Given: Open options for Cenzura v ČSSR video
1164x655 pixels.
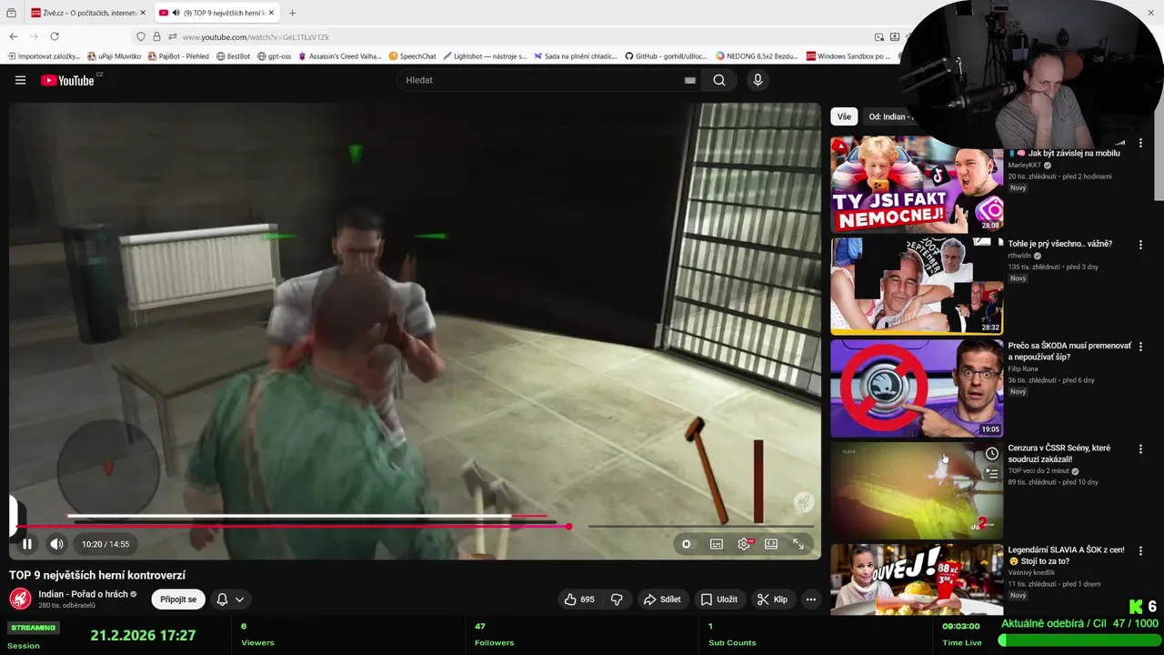Looking at the screenshot, I should click(x=1140, y=448).
